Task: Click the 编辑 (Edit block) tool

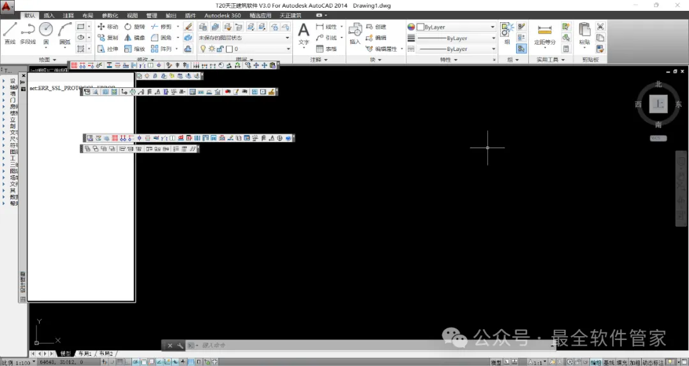Action: coord(376,38)
